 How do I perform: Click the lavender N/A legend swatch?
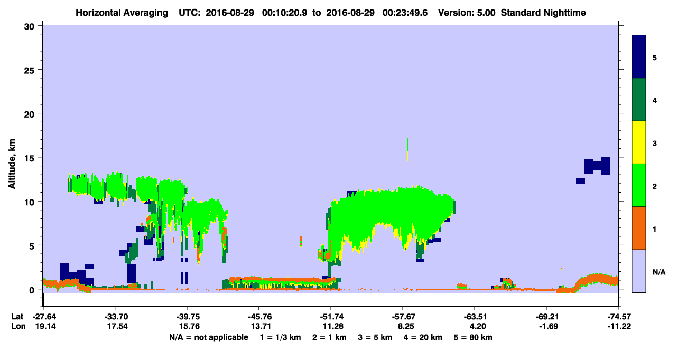[639, 271]
